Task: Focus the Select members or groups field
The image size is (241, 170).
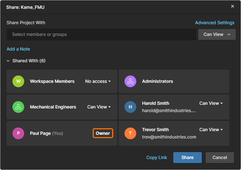Action: 101,34
